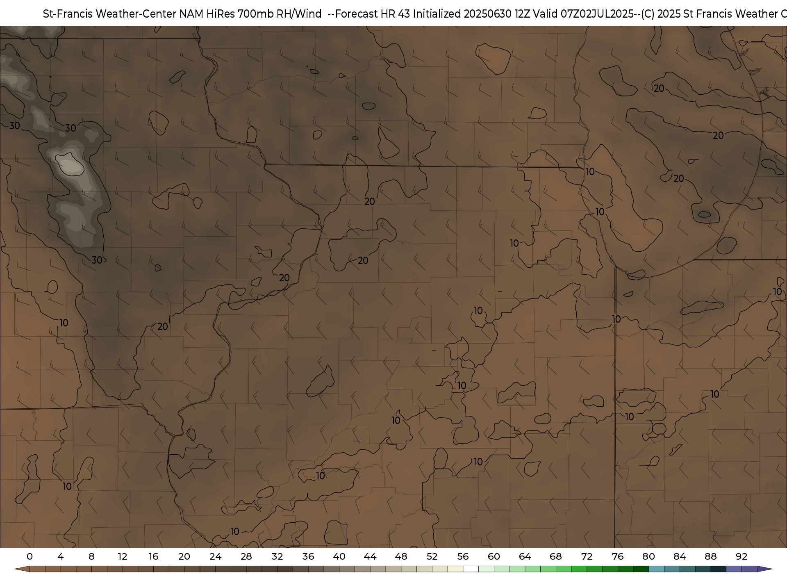Image resolution: width=787 pixels, height=574 pixels.
Task: Click colorbar legend label "52"
Action: 432,556
